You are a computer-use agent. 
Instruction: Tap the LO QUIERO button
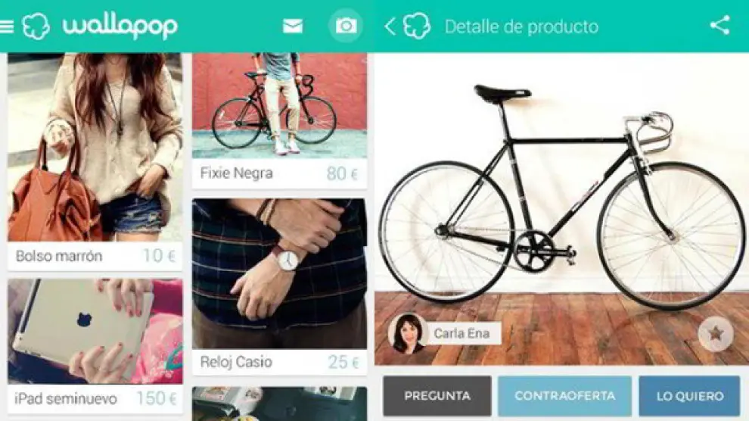click(x=690, y=396)
